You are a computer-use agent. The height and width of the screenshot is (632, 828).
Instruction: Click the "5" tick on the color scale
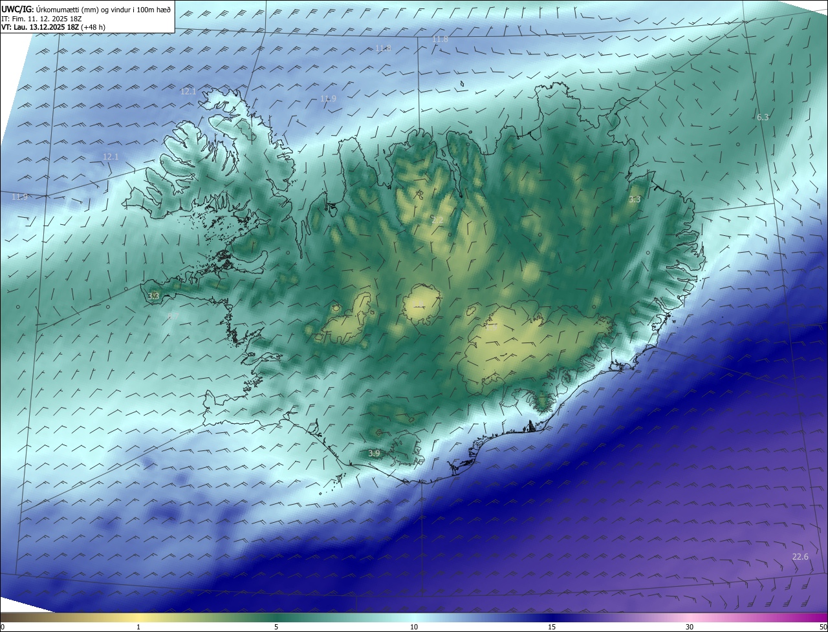coord(276,627)
